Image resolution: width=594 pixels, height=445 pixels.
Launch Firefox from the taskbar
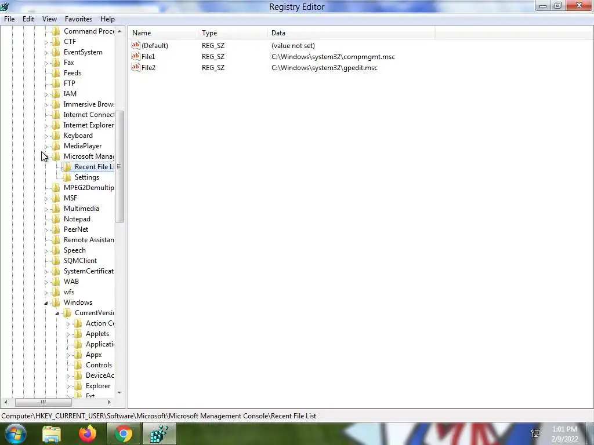coord(88,433)
